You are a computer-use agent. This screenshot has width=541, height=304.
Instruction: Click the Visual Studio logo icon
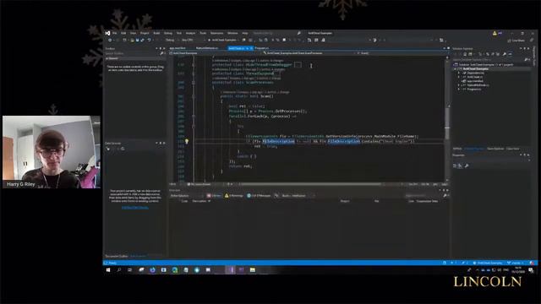107,33
